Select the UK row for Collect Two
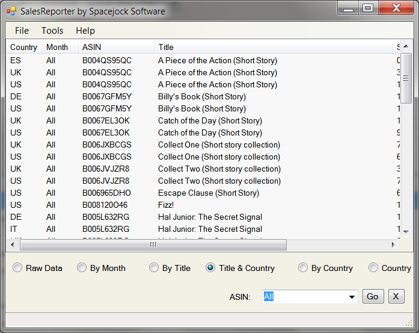Screen dimensions: 419x333 pos(203,169)
